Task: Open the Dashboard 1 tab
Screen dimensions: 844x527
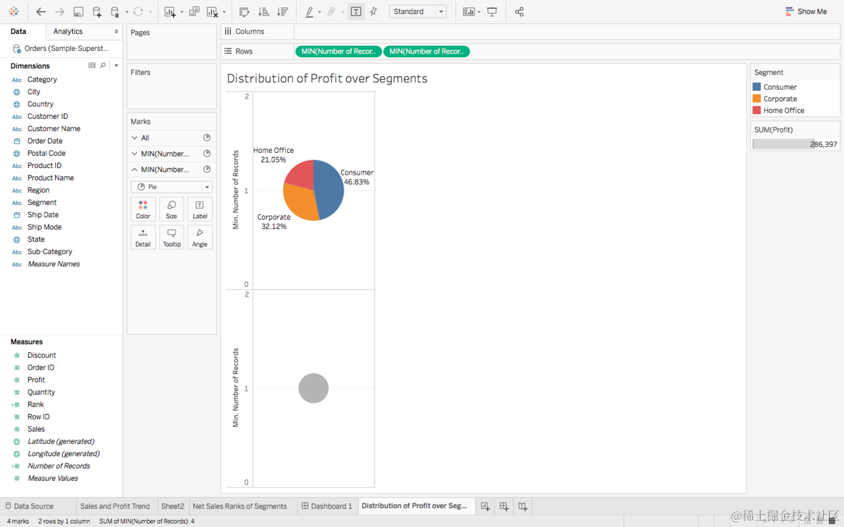Action: 327,506
